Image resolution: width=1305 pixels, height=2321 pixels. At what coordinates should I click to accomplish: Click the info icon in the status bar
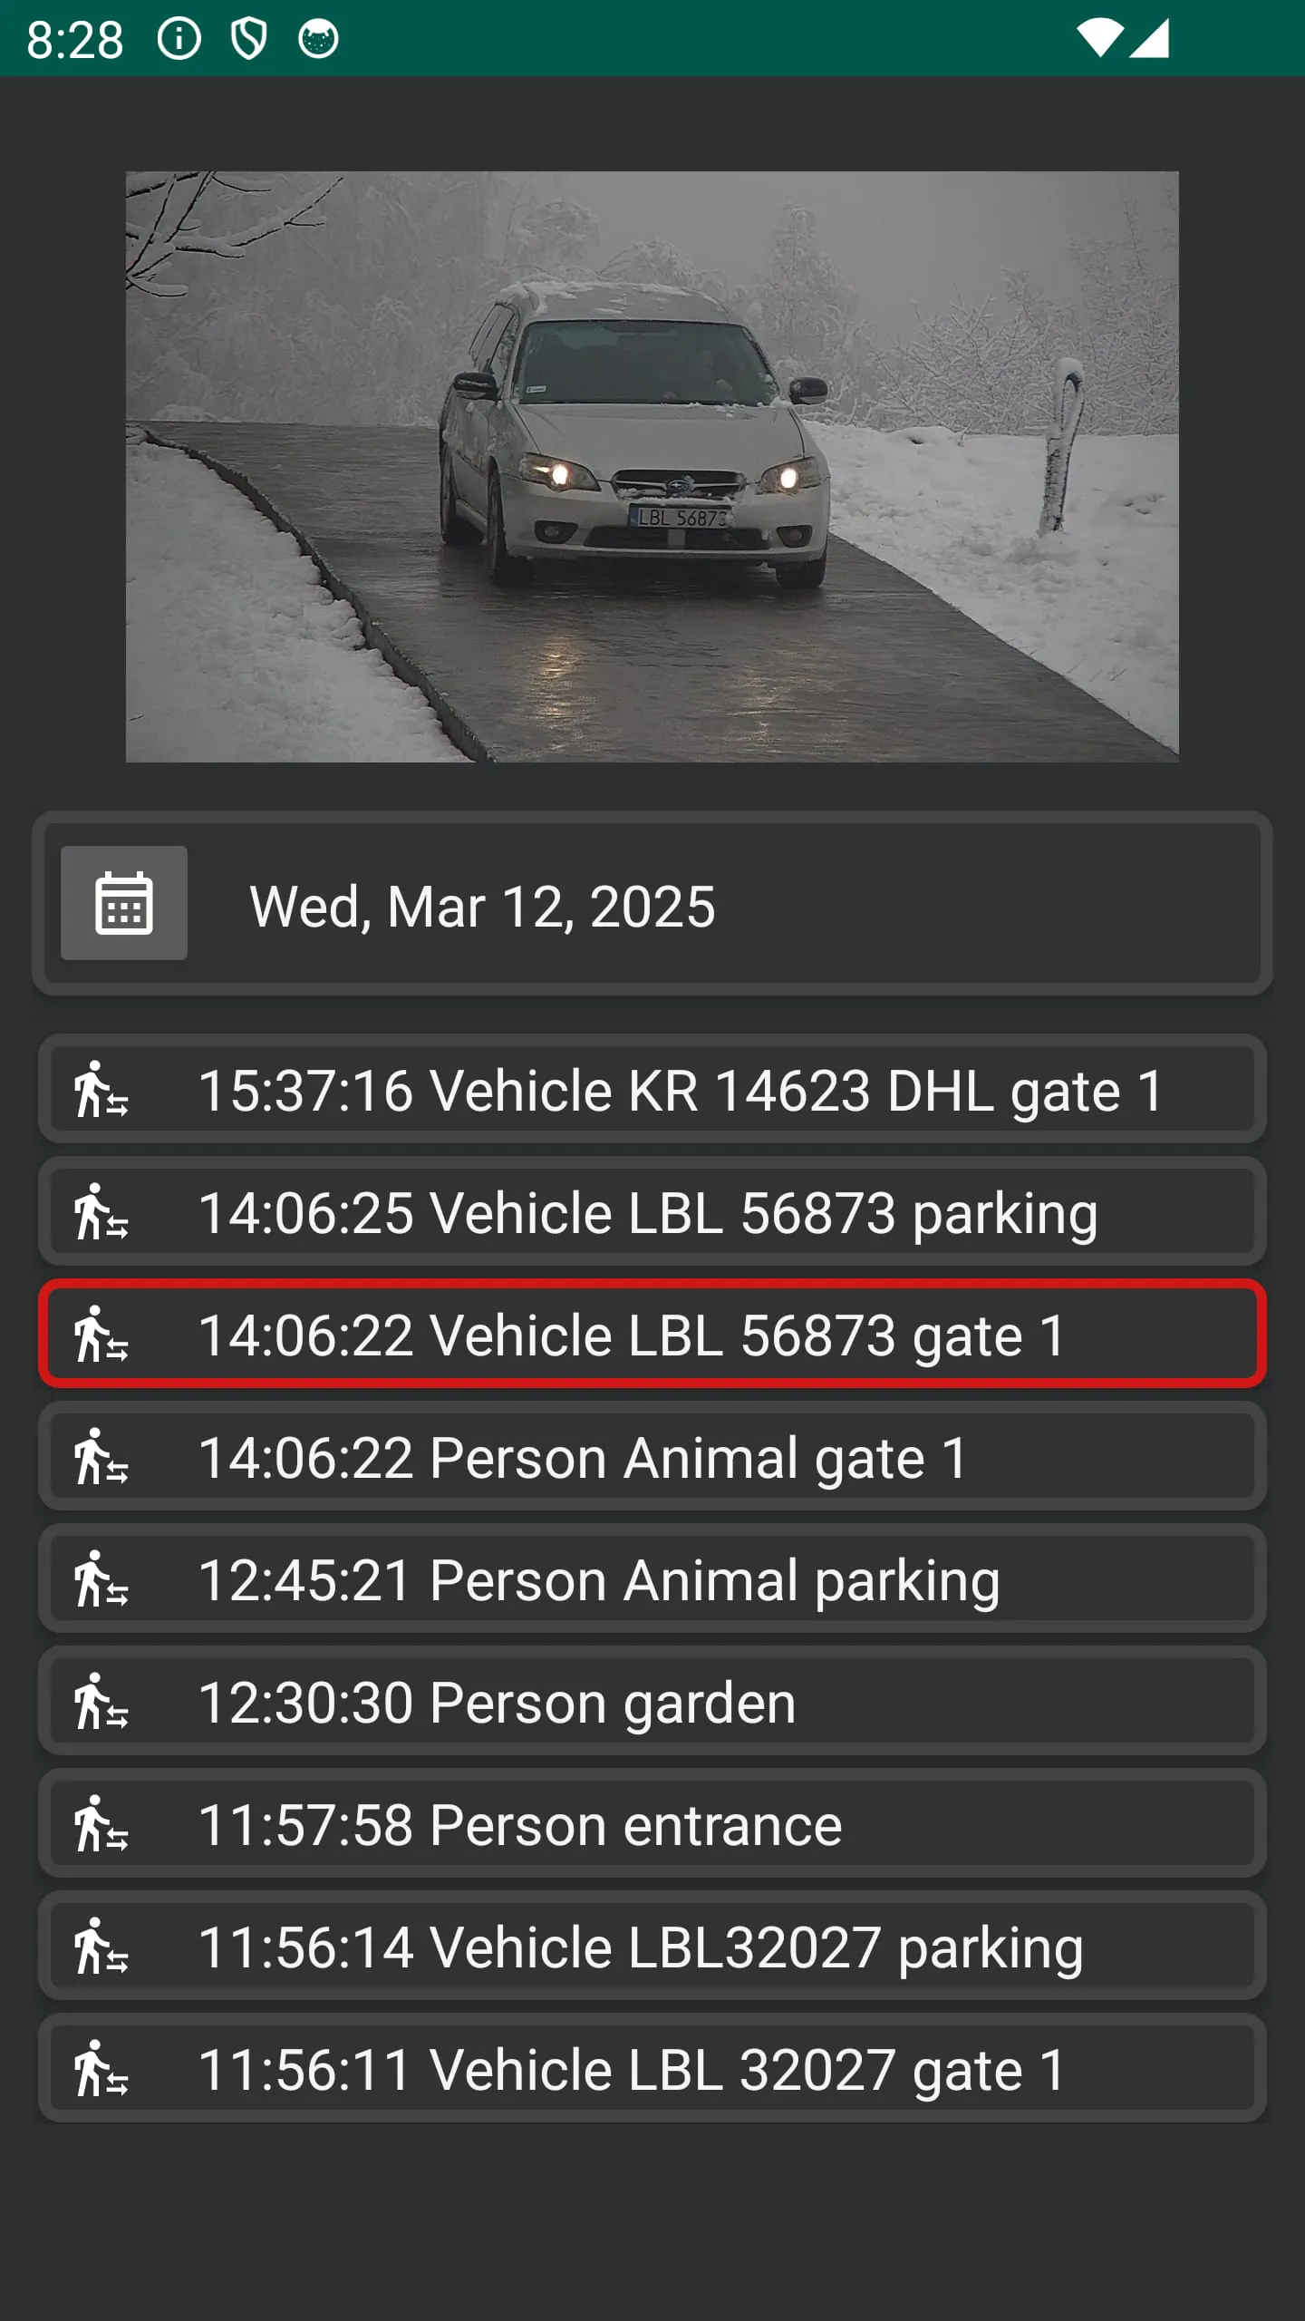point(179,38)
